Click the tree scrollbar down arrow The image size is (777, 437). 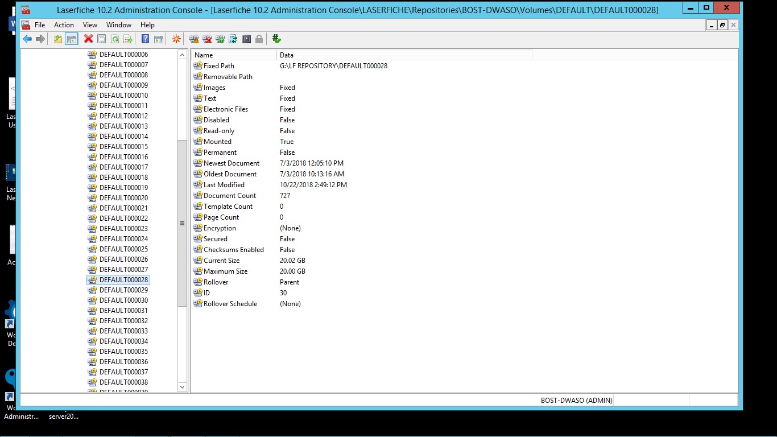tap(183, 387)
